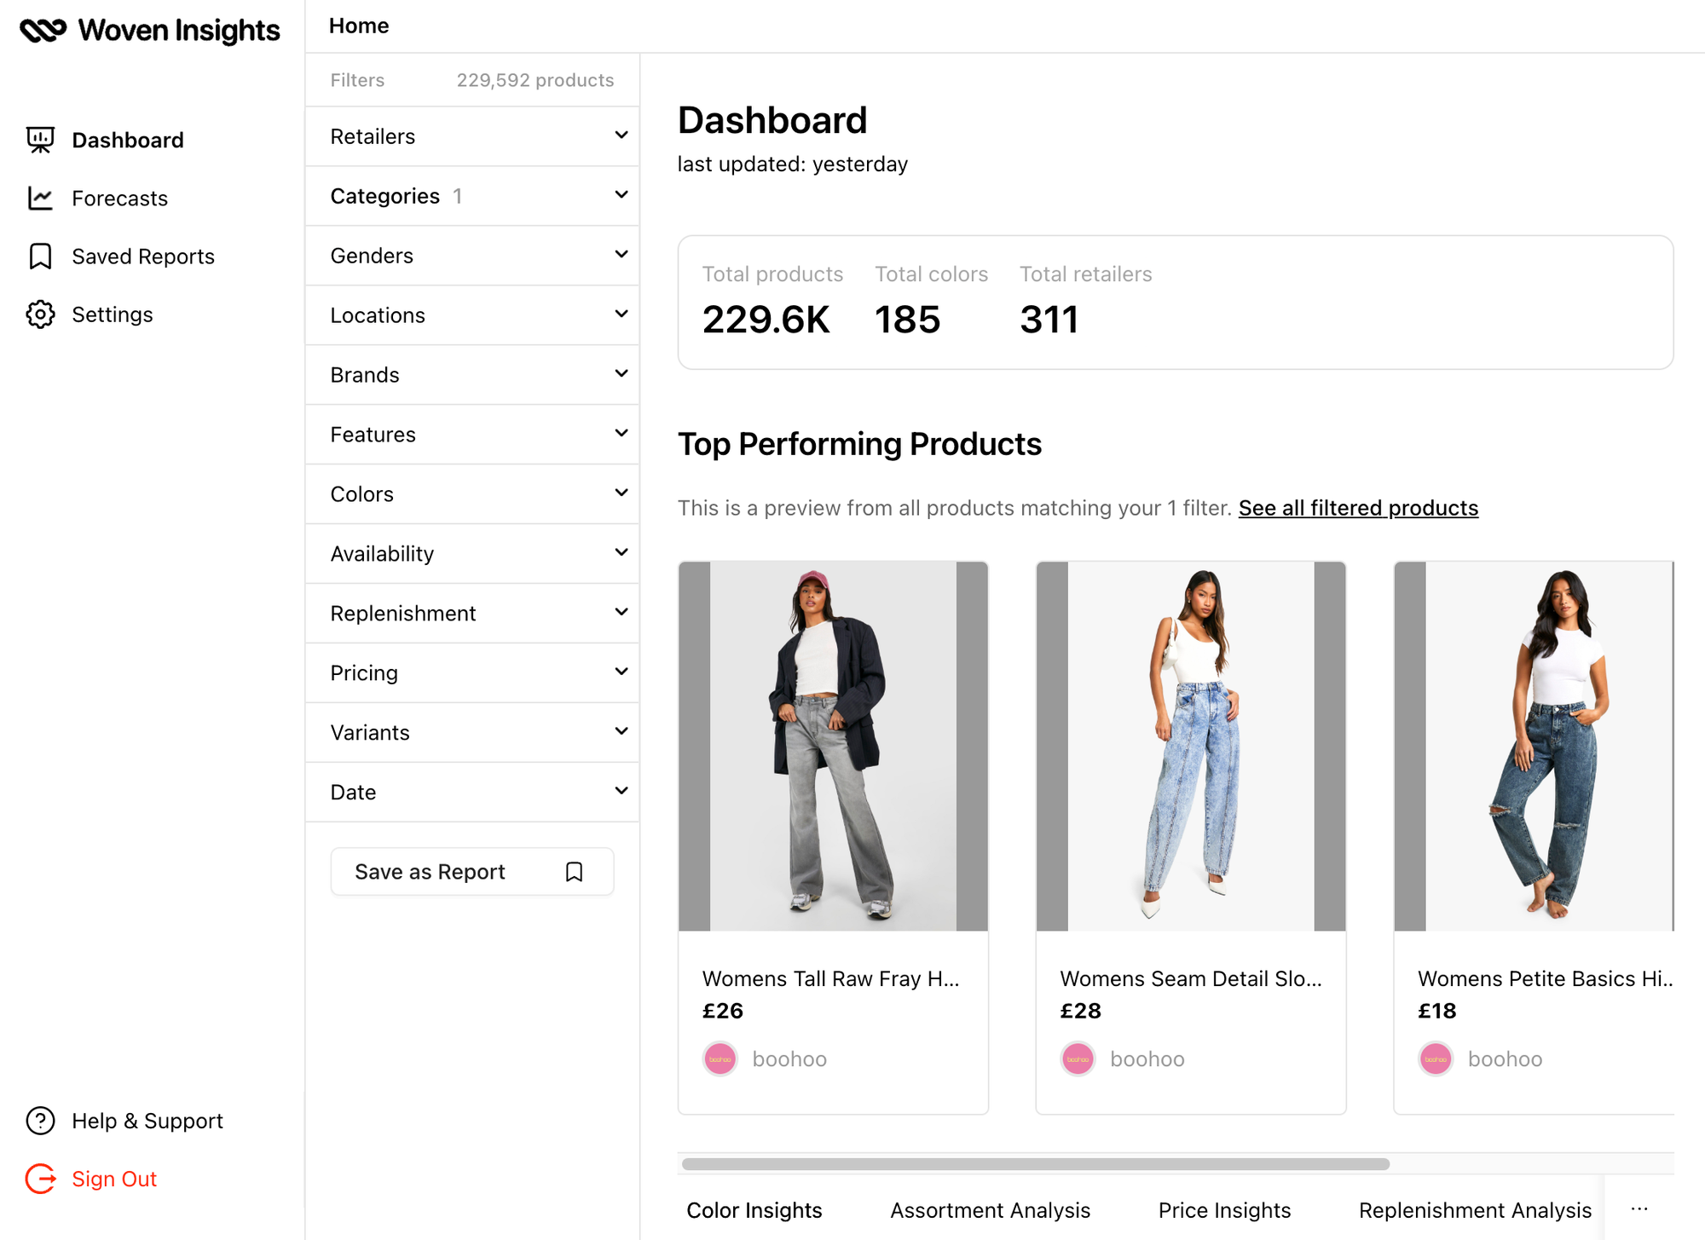Image resolution: width=1705 pixels, height=1240 pixels.
Task: Click boohoo logo under Womens Petite Basics
Action: pyautogui.click(x=1436, y=1059)
